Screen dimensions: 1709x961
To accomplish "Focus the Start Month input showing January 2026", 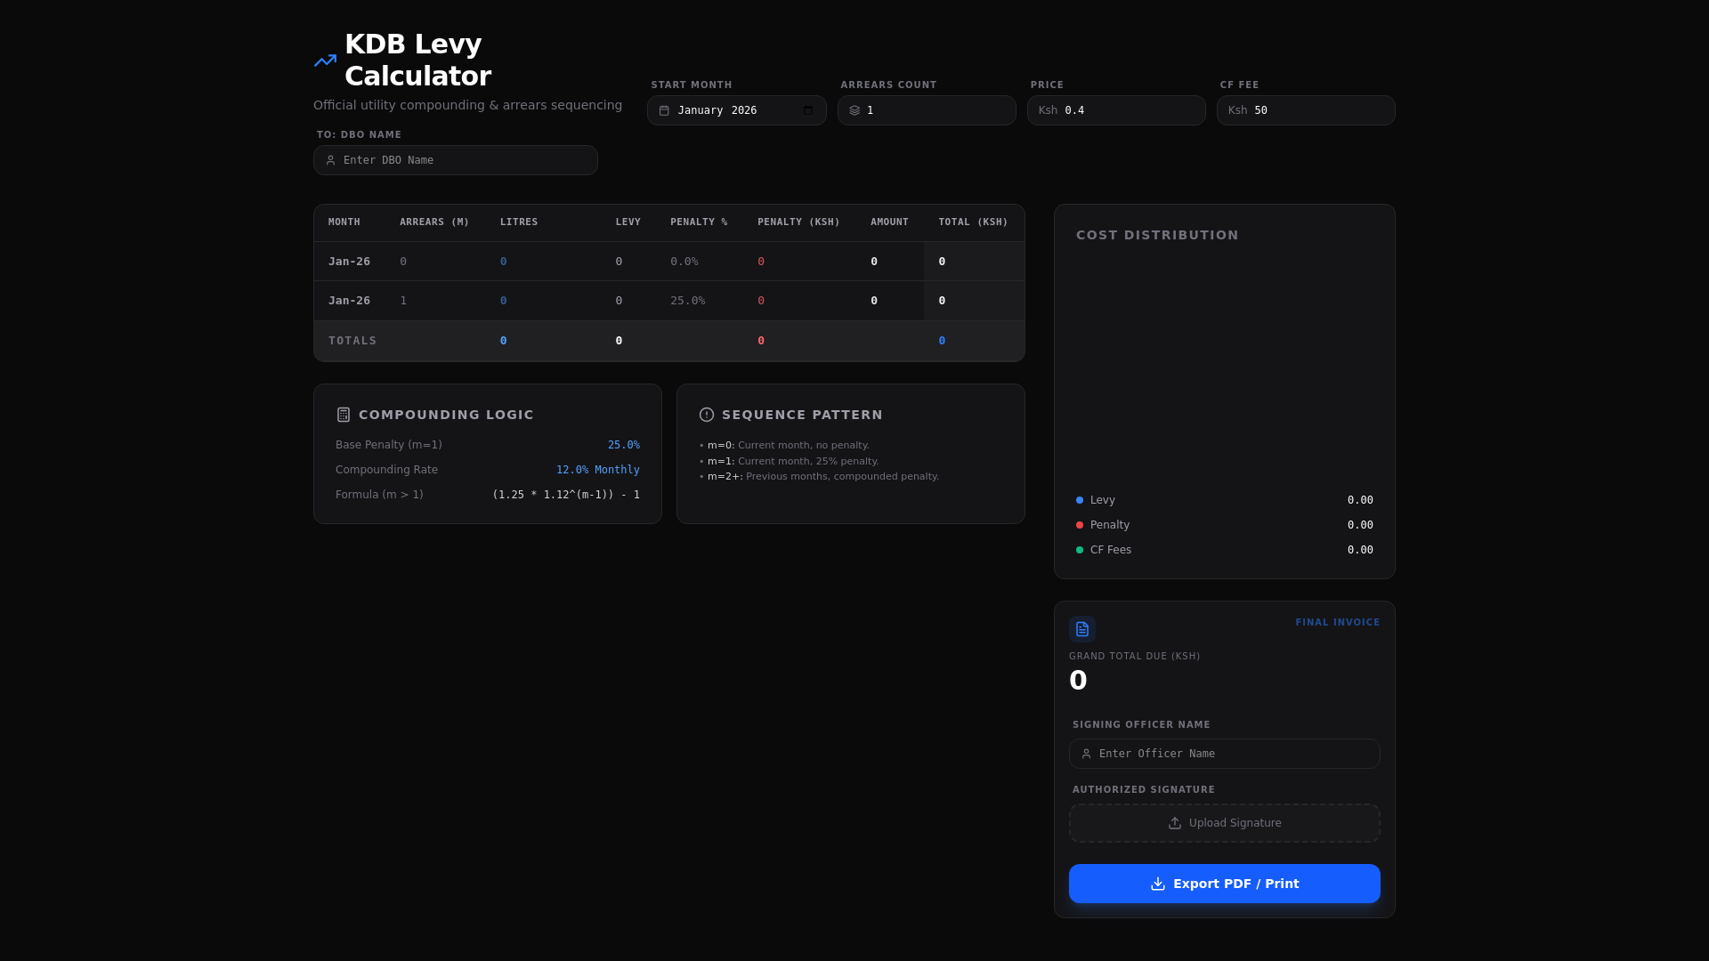I will [737, 110].
